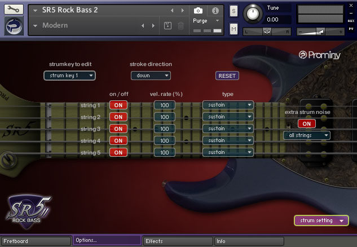
Task: Select previous snapshot arrow beside Modern
Action: [x=143, y=25]
